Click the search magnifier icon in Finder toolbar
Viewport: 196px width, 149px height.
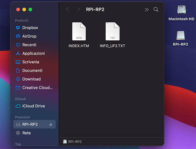(x=156, y=9)
